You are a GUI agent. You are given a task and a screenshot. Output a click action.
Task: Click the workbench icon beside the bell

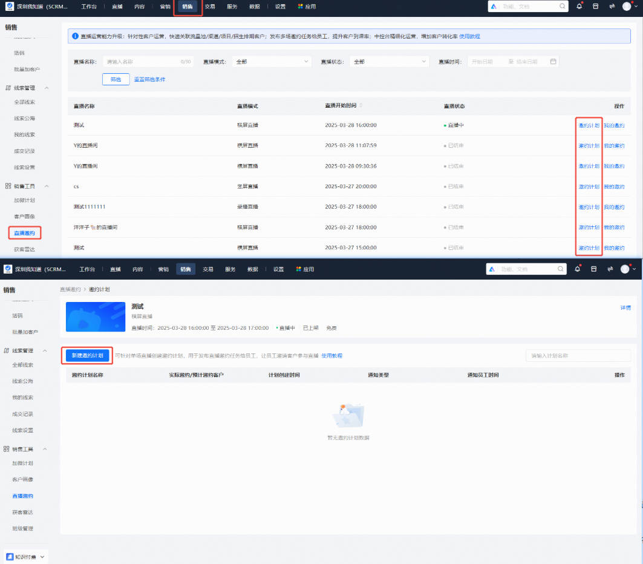tap(596, 6)
